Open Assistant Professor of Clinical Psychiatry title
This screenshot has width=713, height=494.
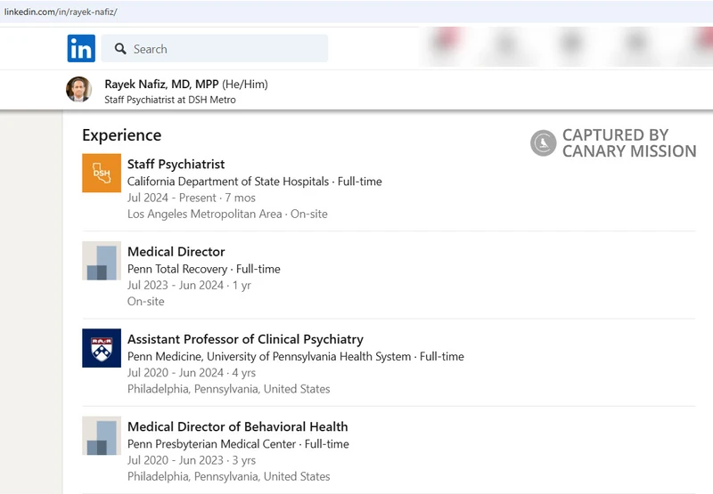point(246,339)
